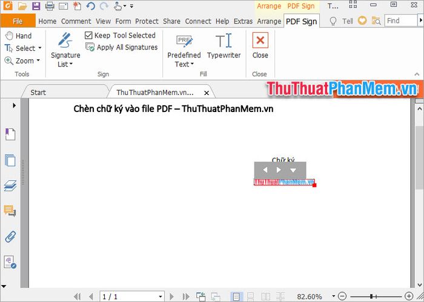Select previous signature with left arrow
Image resolution: width=424 pixels, height=302 pixels.
pos(265,169)
